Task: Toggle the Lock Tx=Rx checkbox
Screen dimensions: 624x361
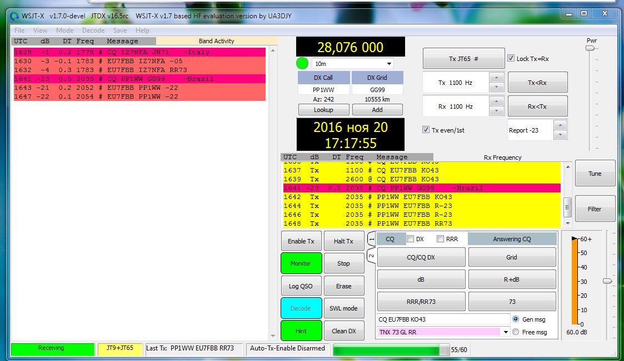Action: coord(511,58)
